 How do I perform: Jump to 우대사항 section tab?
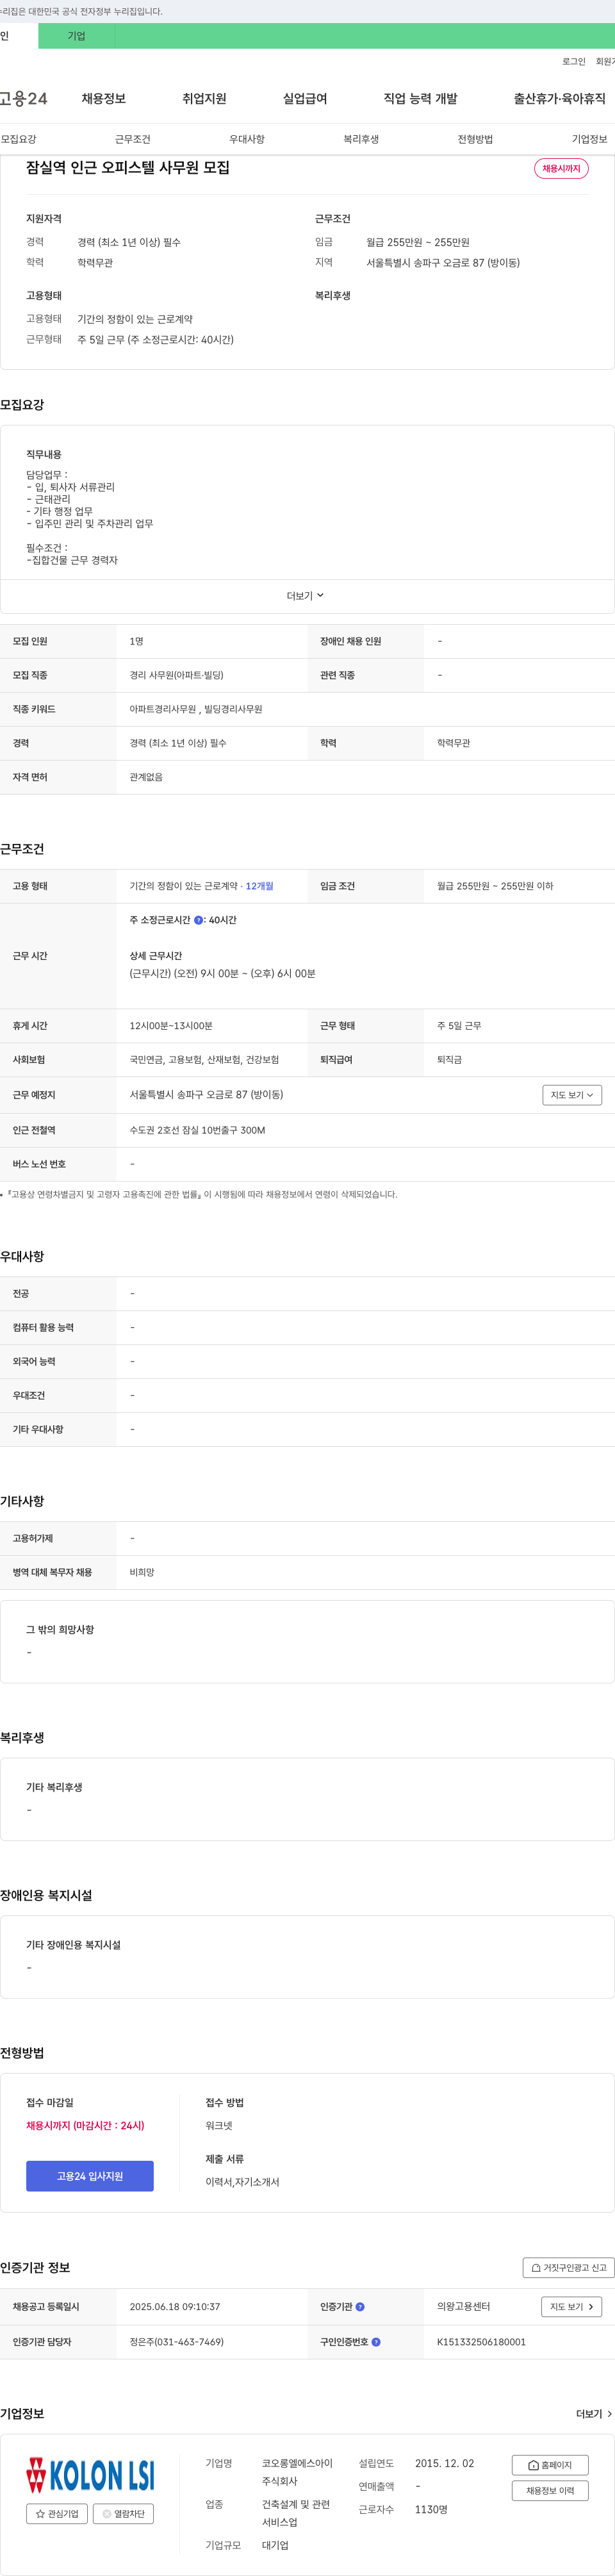coord(247,139)
